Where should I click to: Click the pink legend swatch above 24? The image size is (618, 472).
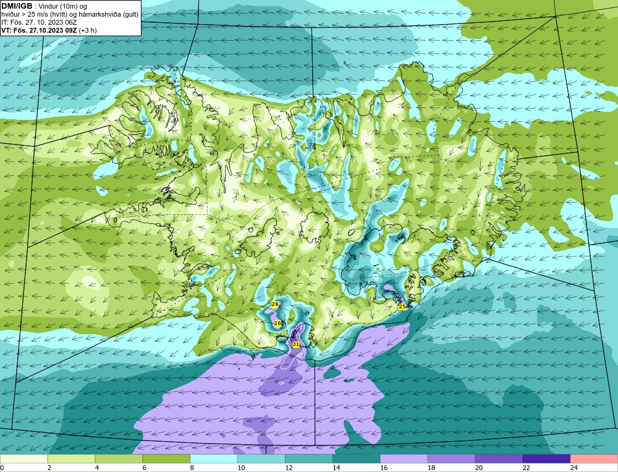pyautogui.click(x=594, y=459)
